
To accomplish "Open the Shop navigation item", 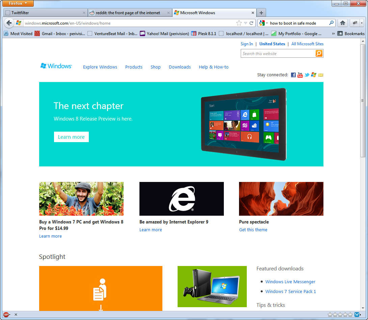I will (x=155, y=67).
